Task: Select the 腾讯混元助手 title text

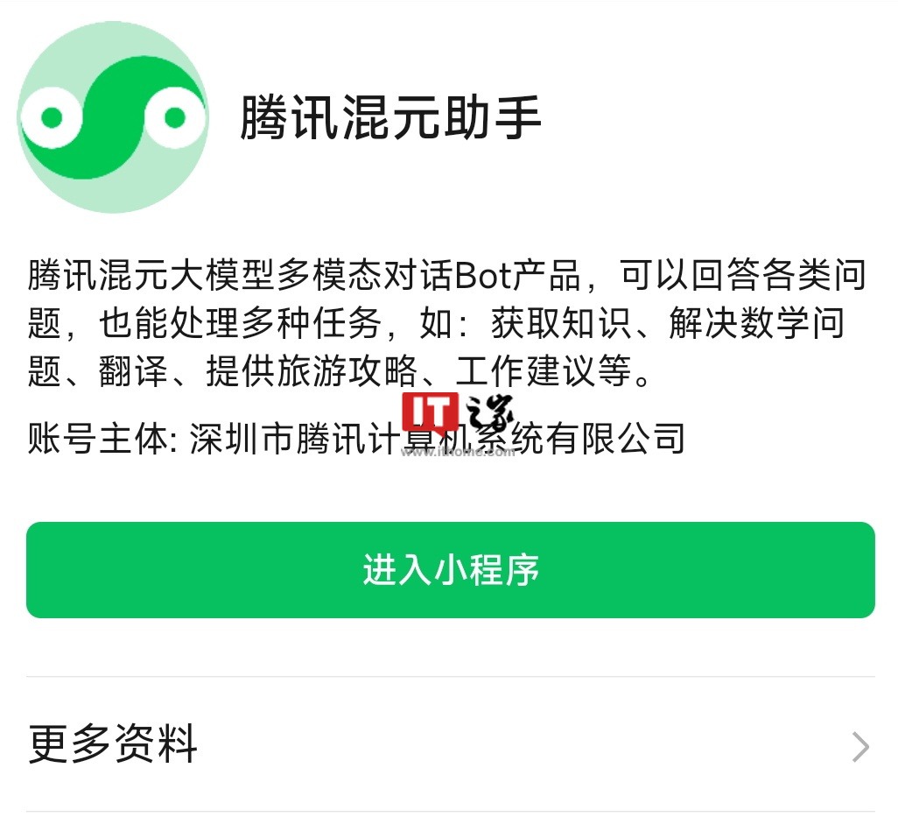Action: 390,117
